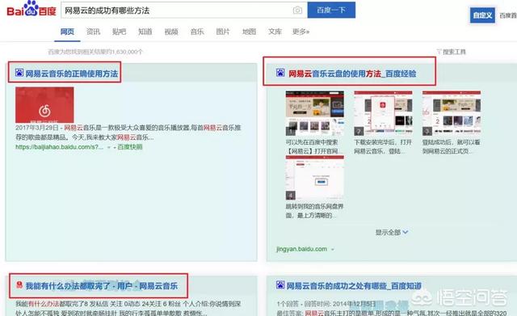The width and height of the screenshot is (517, 316).
Task: Click the 百度一下 search button
Action: coord(331,10)
